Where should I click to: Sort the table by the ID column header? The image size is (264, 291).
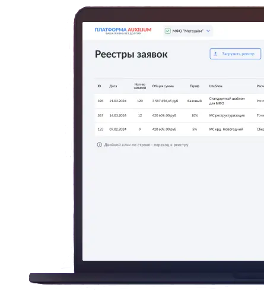(x=99, y=86)
